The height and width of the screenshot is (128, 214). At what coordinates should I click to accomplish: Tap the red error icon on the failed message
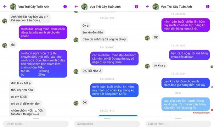tap(212, 110)
